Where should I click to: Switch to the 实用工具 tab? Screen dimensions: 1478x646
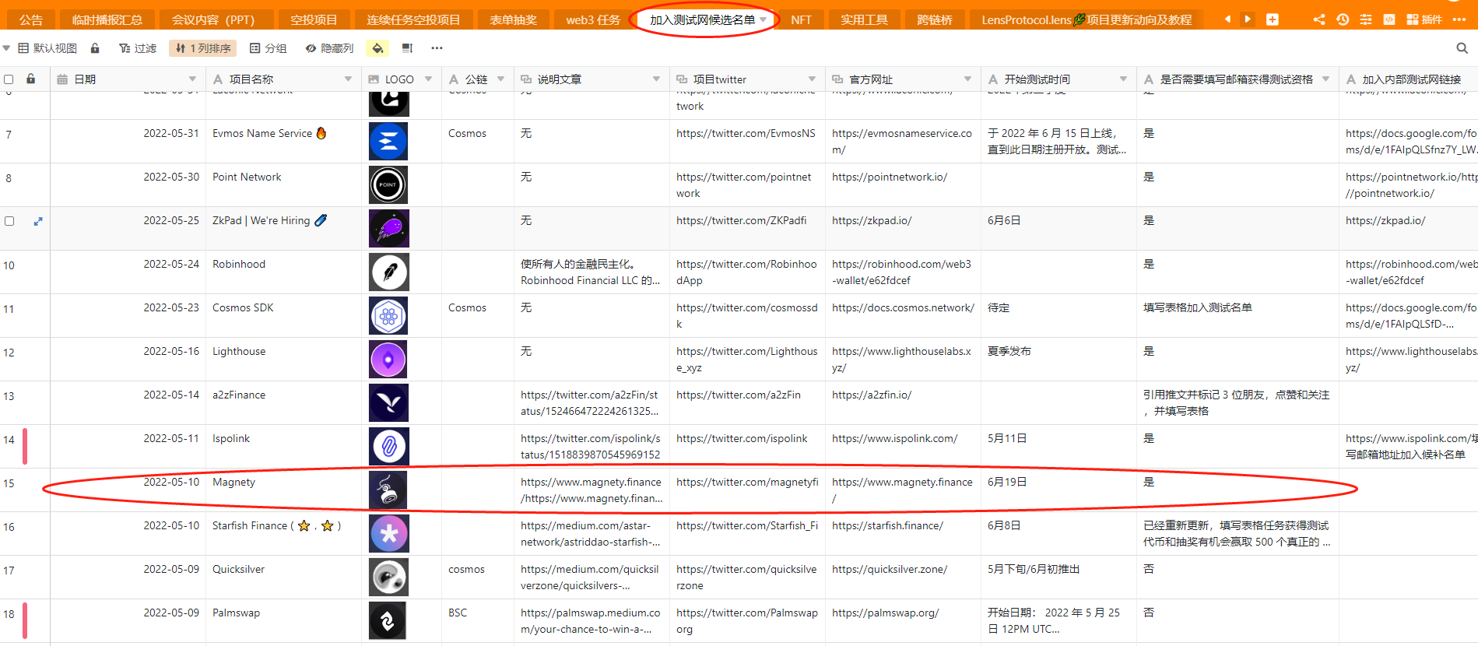tap(864, 19)
